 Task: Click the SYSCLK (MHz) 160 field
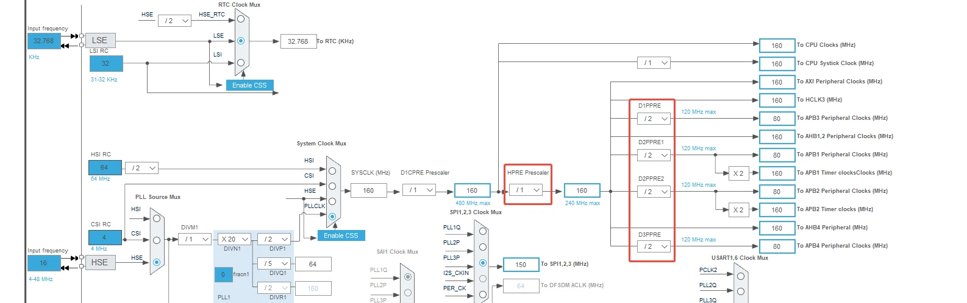tap(368, 190)
